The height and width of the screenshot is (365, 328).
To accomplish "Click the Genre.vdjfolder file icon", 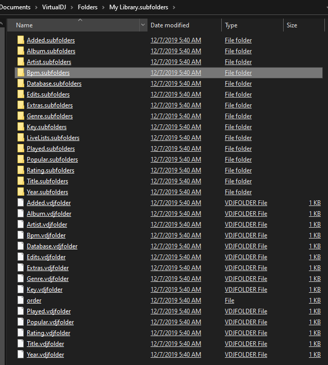I will (x=21, y=279).
